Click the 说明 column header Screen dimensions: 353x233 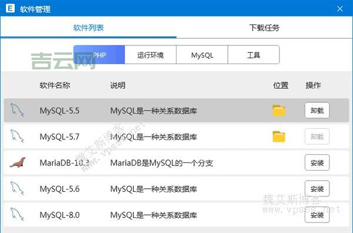[x=118, y=85]
